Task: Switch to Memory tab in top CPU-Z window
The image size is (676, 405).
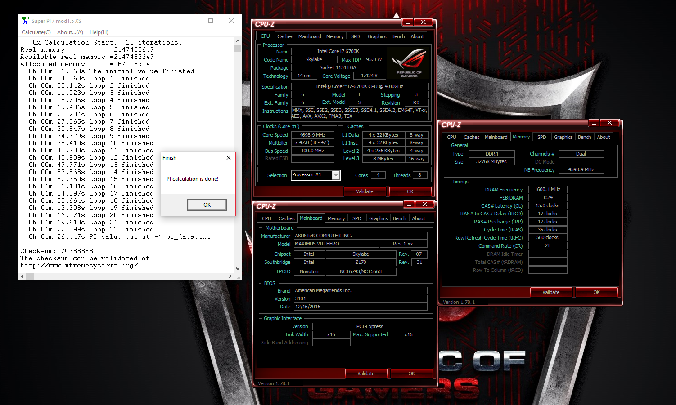Action: (x=335, y=36)
